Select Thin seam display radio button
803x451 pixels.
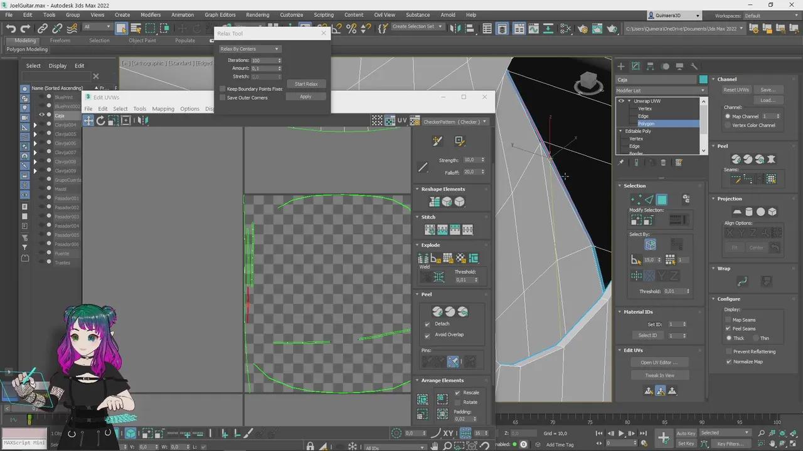756,338
